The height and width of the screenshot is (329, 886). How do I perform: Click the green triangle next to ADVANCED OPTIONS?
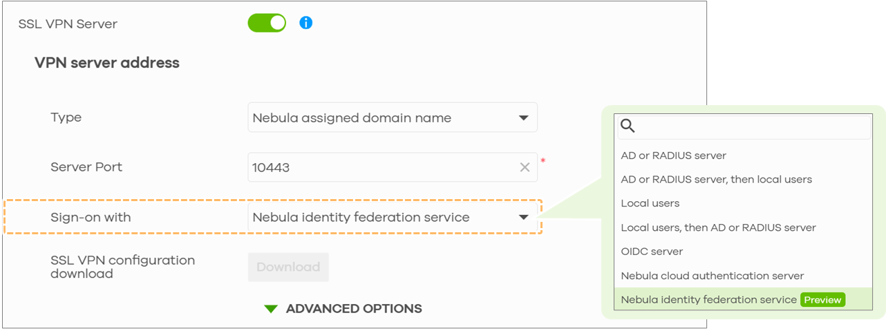271,309
